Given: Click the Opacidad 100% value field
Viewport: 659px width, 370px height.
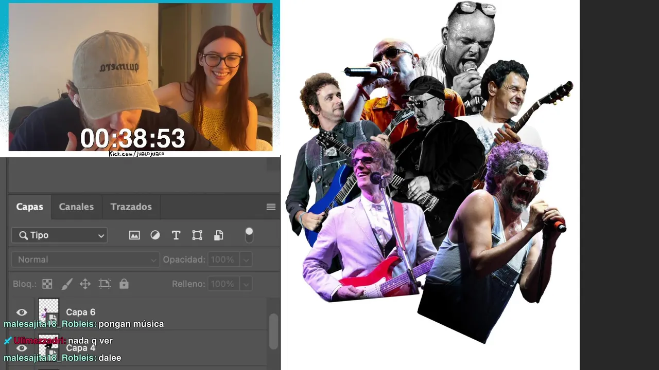Looking at the screenshot, I should coord(223,260).
